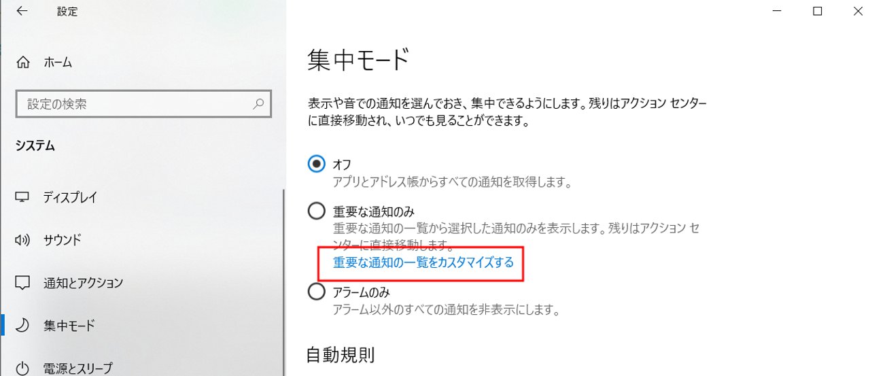Click the 電源とスリープ power icon
The width and height of the screenshot is (870, 376).
coord(23,367)
